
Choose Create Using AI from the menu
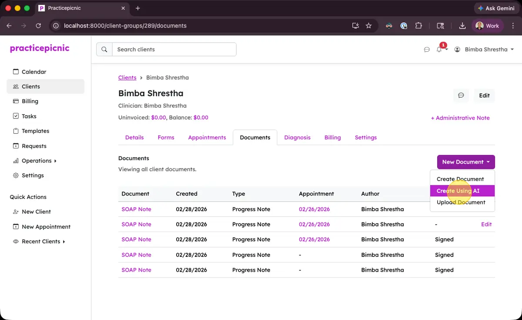click(x=458, y=191)
